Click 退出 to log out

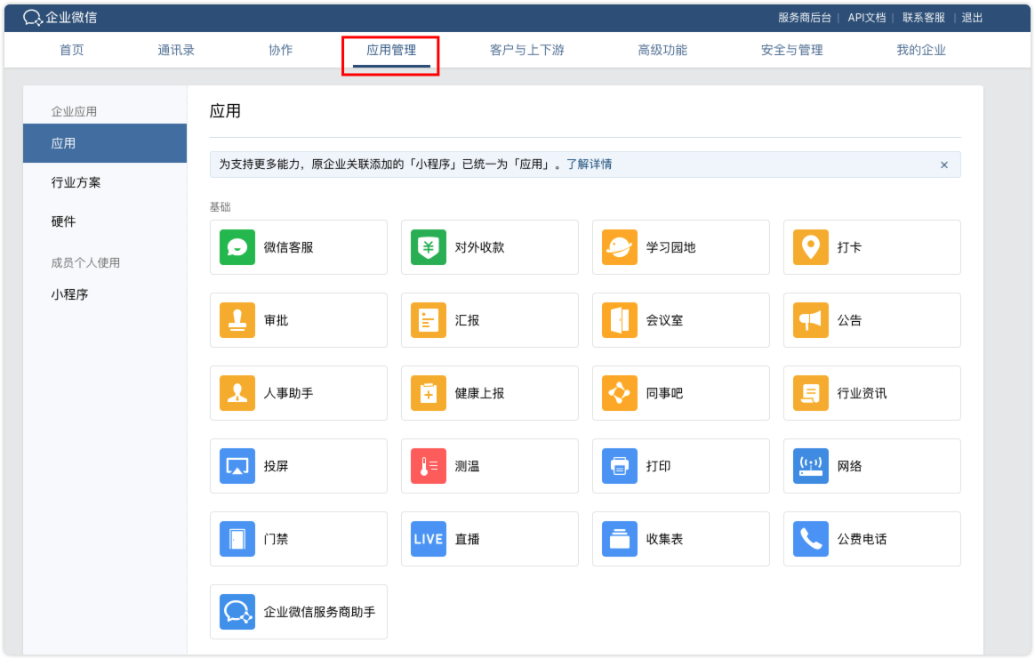point(972,18)
